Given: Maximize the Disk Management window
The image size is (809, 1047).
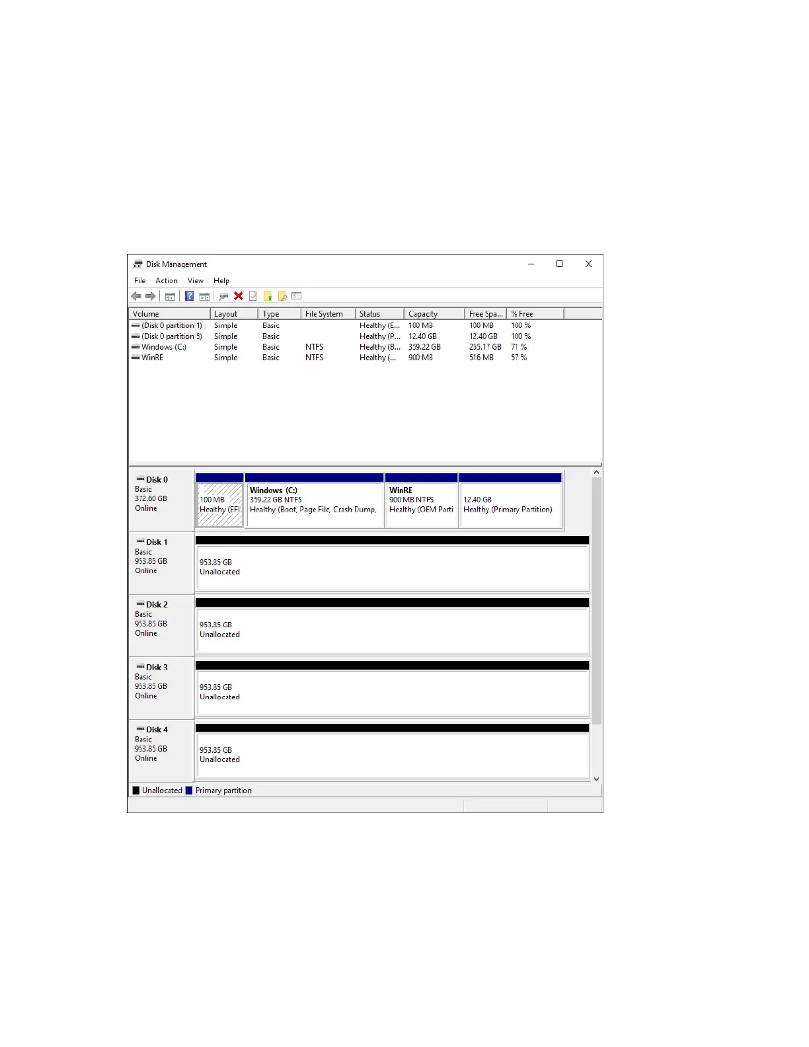Looking at the screenshot, I should [x=560, y=264].
